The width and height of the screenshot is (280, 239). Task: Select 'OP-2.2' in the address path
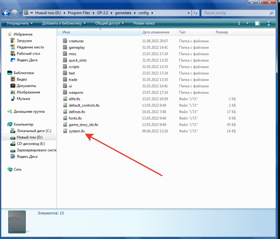pyautogui.click(x=102, y=13)
